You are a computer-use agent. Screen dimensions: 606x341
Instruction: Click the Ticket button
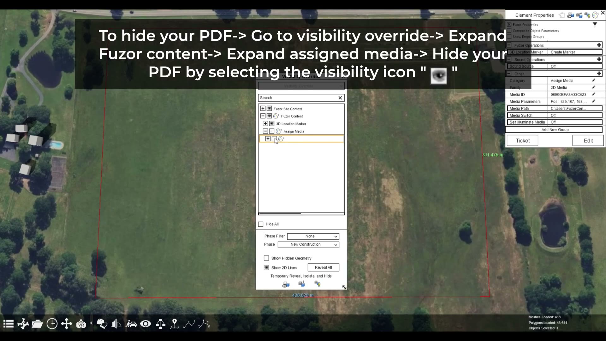[x=523, y=141]
